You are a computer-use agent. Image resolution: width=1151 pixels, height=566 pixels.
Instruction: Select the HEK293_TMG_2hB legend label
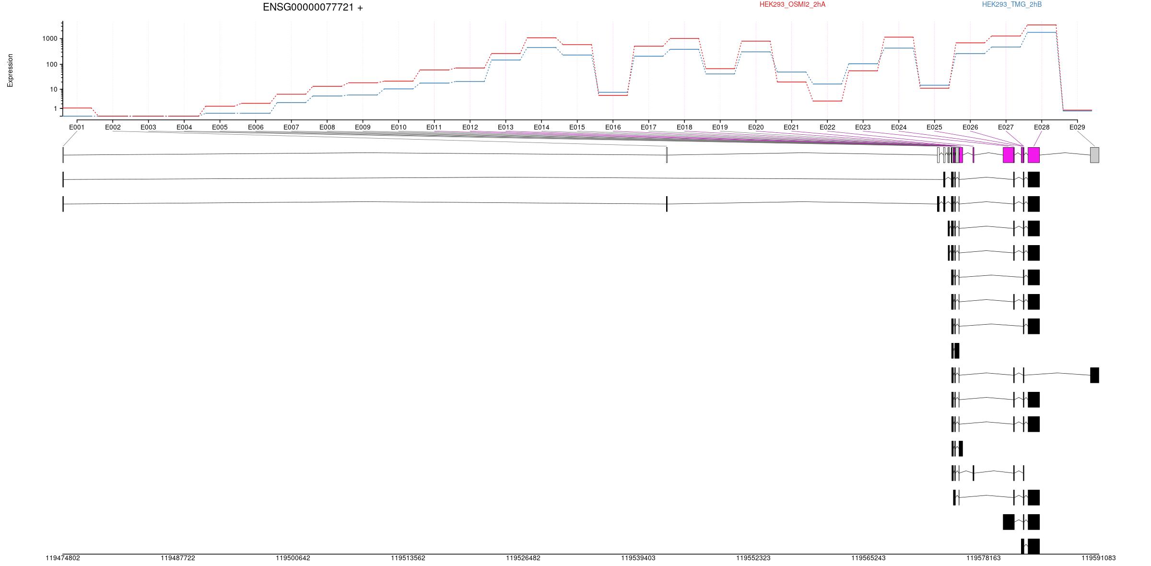point(1012,4)
